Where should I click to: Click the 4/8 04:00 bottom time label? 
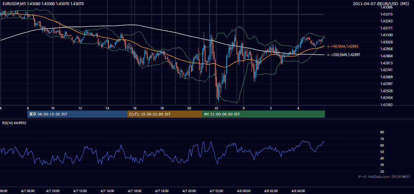pyautogui.click(x=298, y=191)
